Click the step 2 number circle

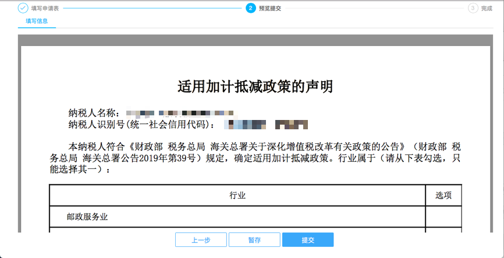click(x=250, y=8)
